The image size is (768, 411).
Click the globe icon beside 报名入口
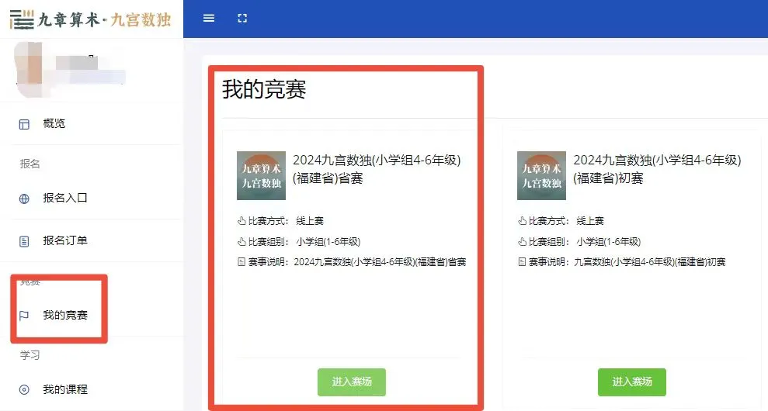point(24,199)
